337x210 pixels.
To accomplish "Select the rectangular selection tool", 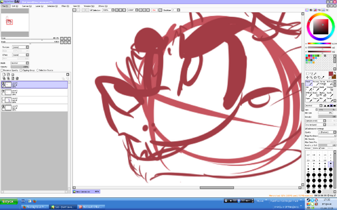I will [x=308, y=73].
